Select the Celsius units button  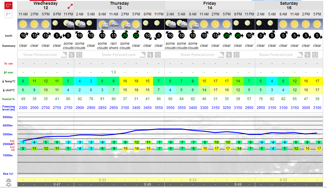[8, 5]
